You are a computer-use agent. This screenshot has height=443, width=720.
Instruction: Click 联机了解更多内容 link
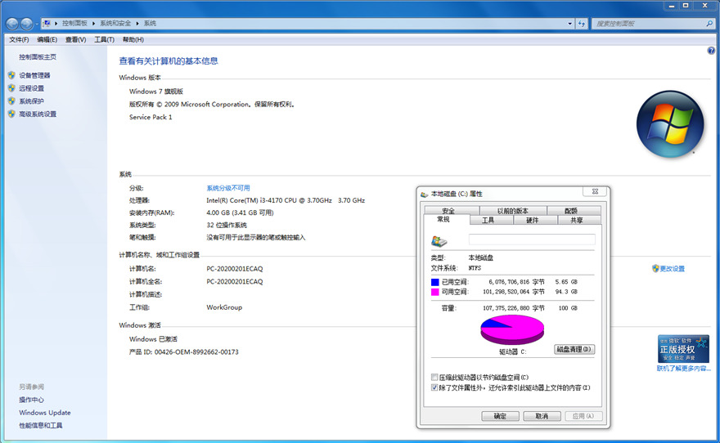pyautogui.click(x=684, y=369)
